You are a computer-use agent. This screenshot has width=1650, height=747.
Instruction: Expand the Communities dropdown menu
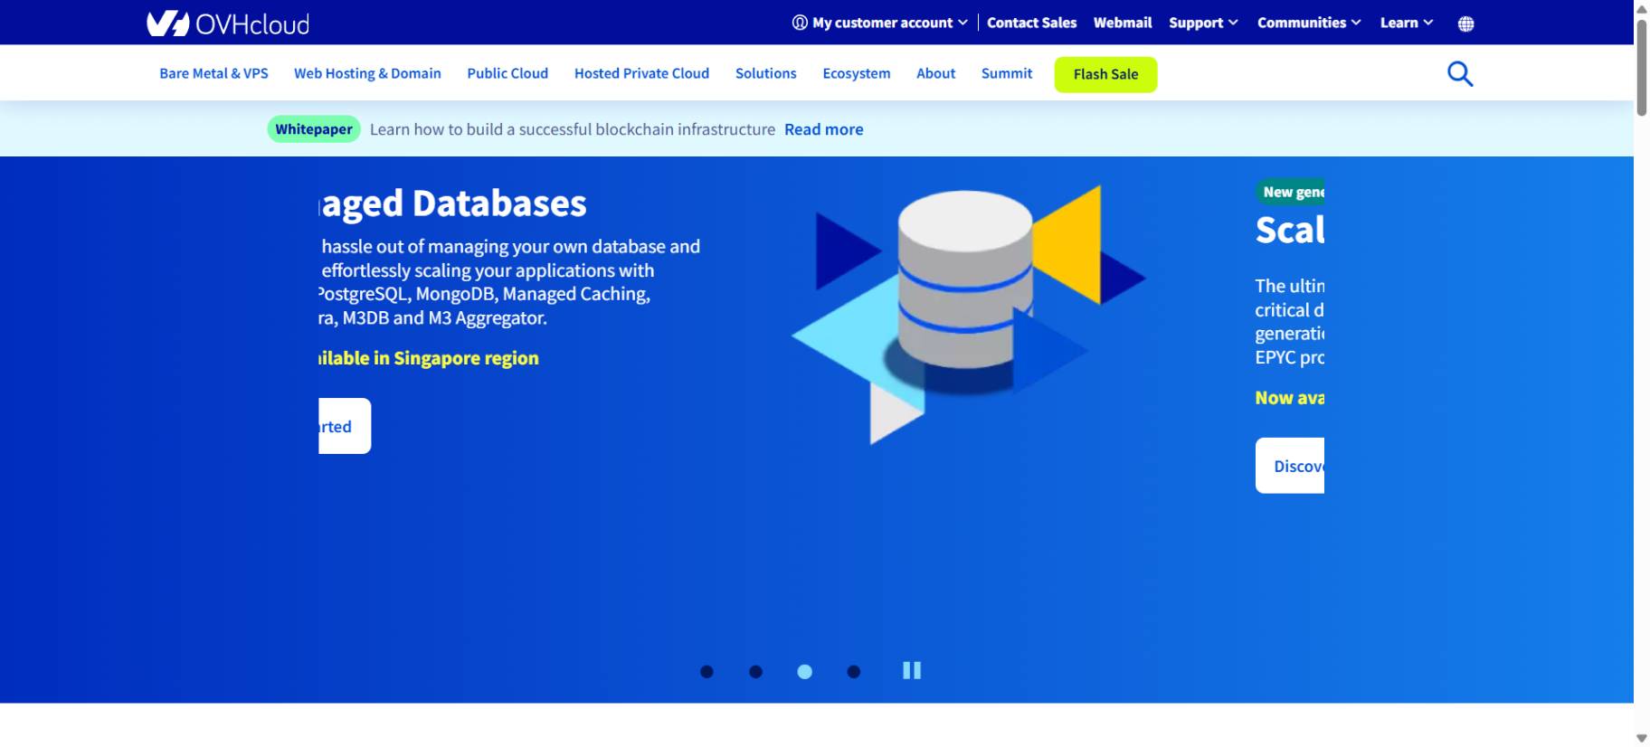point(1309,23)
